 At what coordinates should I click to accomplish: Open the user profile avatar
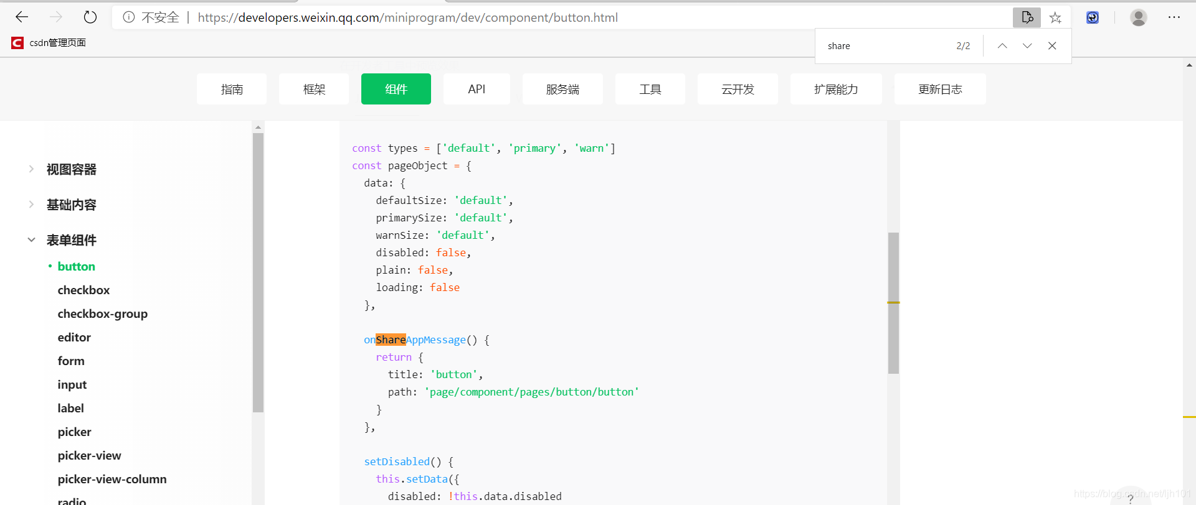(1139, 17)
